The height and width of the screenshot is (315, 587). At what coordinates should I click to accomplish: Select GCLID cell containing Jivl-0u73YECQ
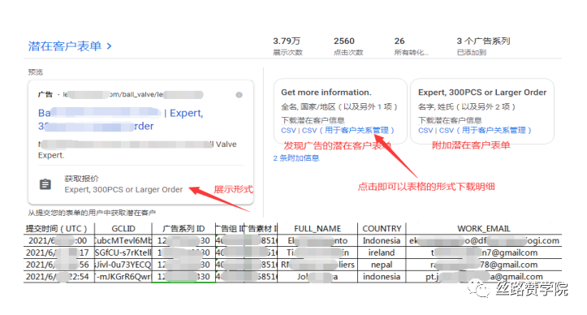[123, 265]
